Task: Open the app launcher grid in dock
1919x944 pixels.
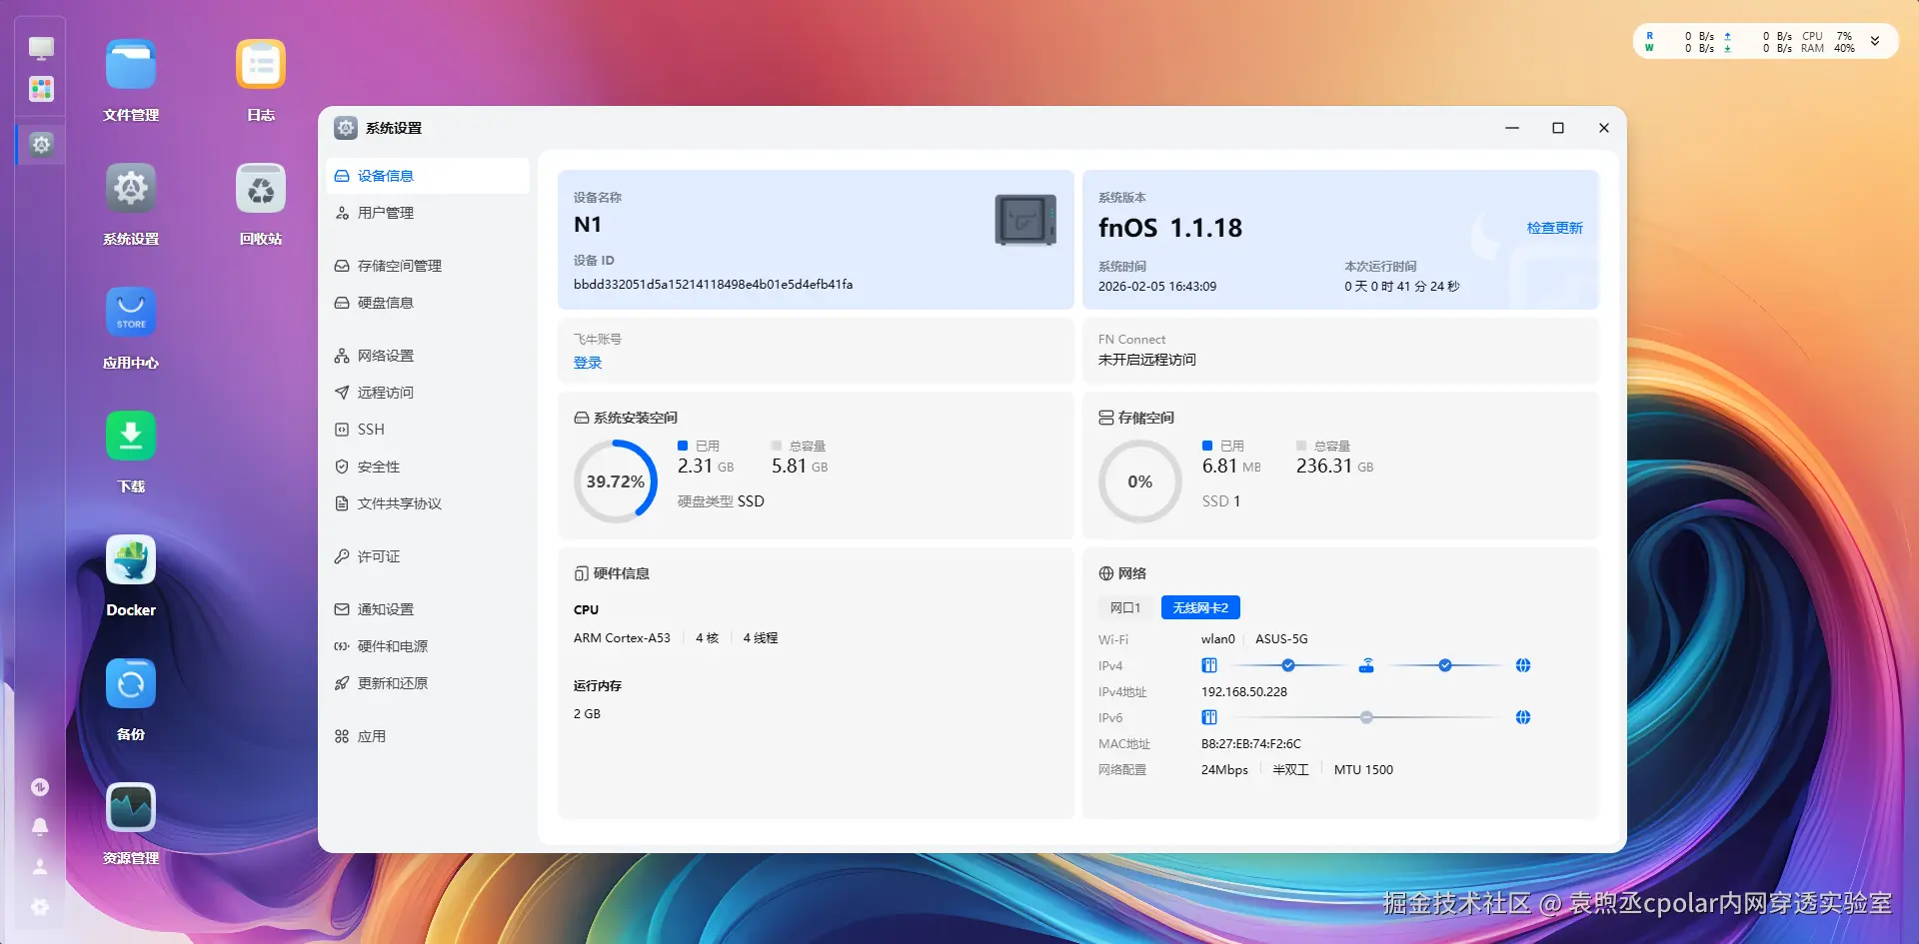Action: click(x=41, y=89)
